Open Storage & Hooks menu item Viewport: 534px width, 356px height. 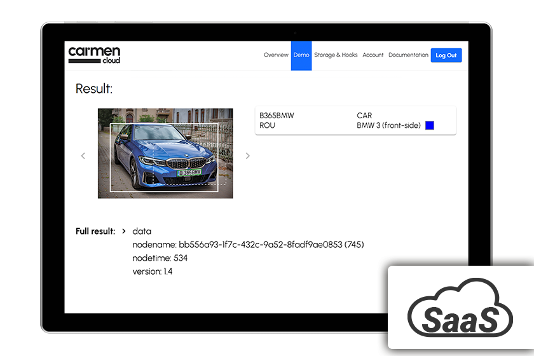(336, 55)
